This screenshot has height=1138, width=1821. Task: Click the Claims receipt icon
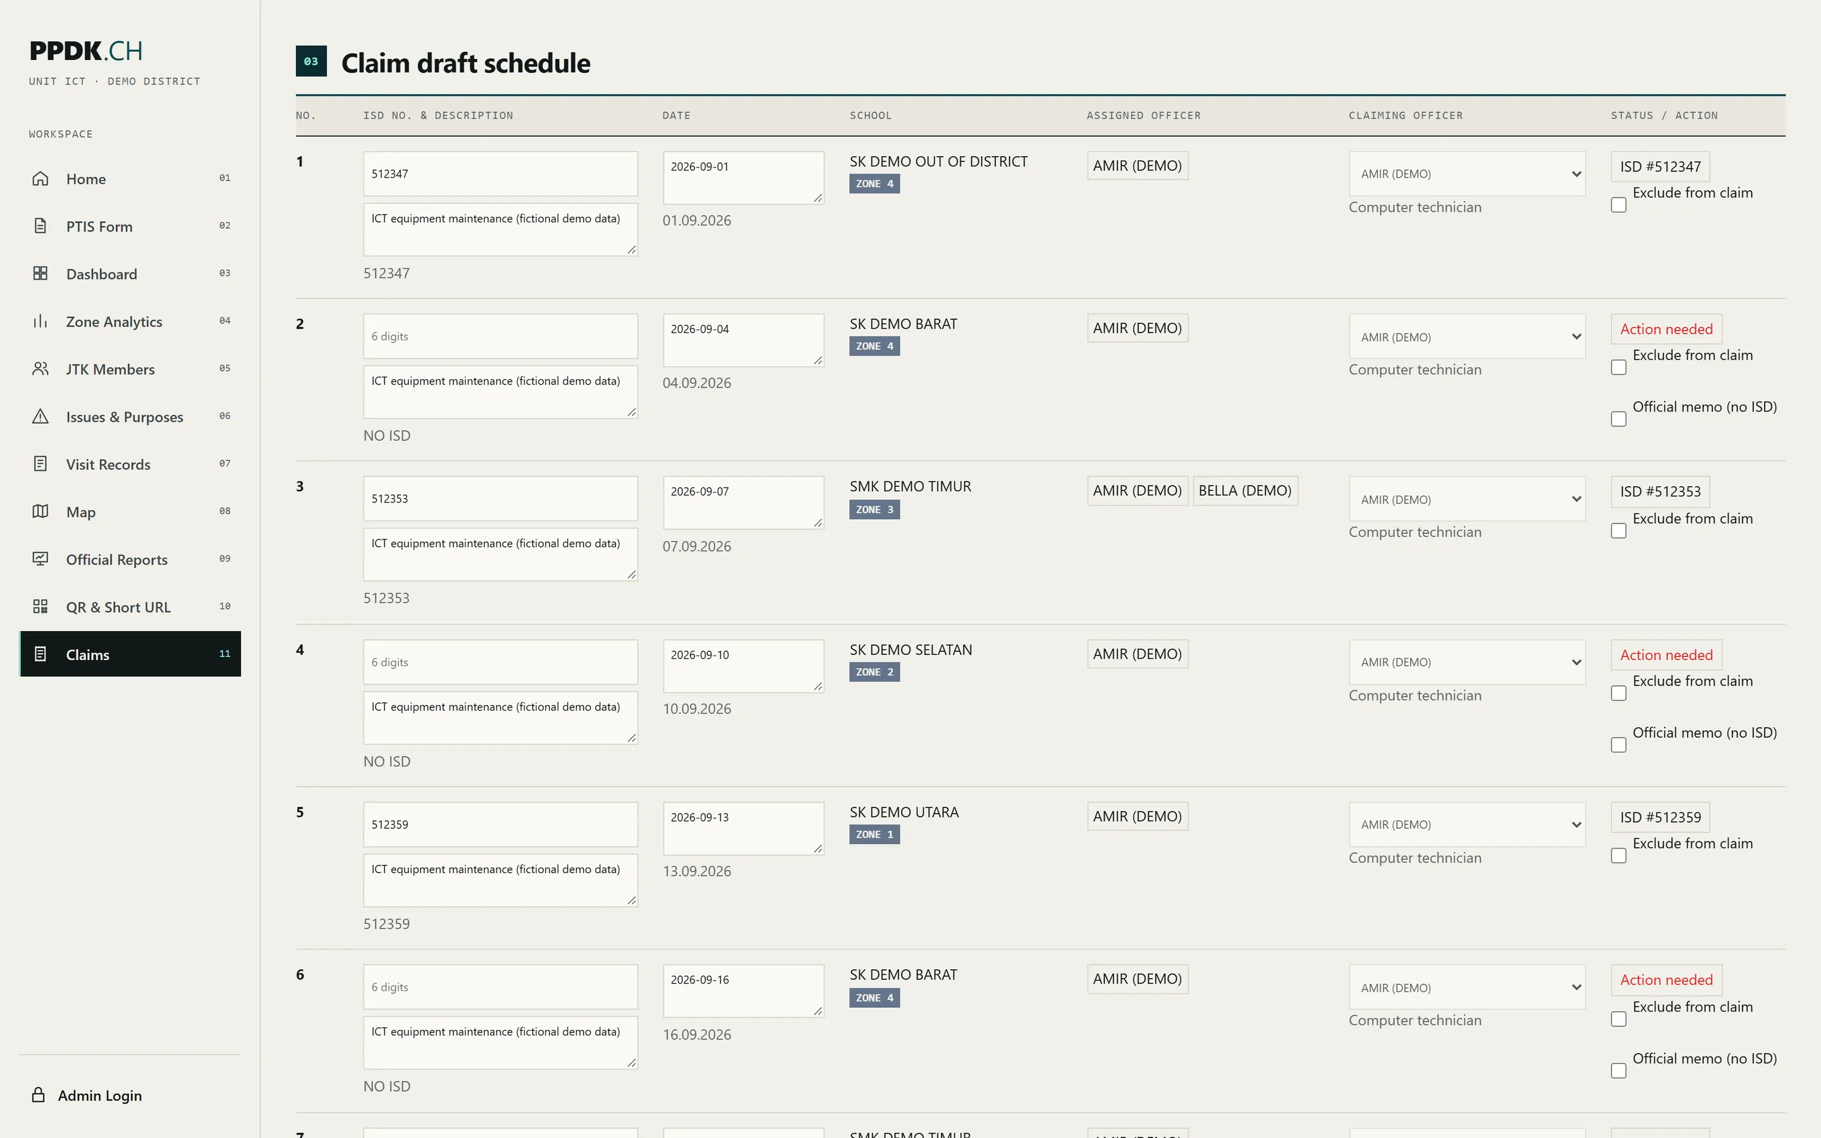pos(40,654)
